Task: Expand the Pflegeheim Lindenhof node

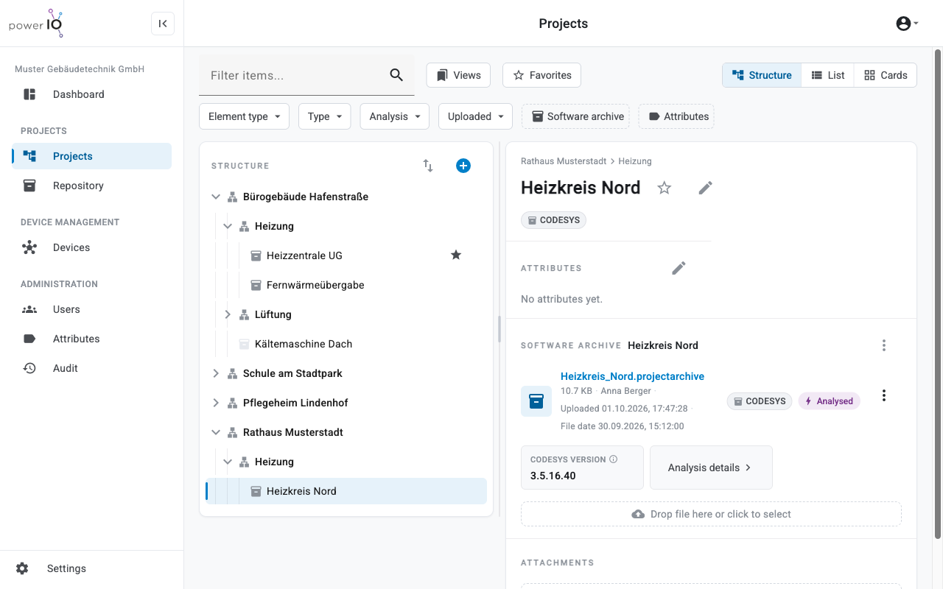Action: click(216, 403)
